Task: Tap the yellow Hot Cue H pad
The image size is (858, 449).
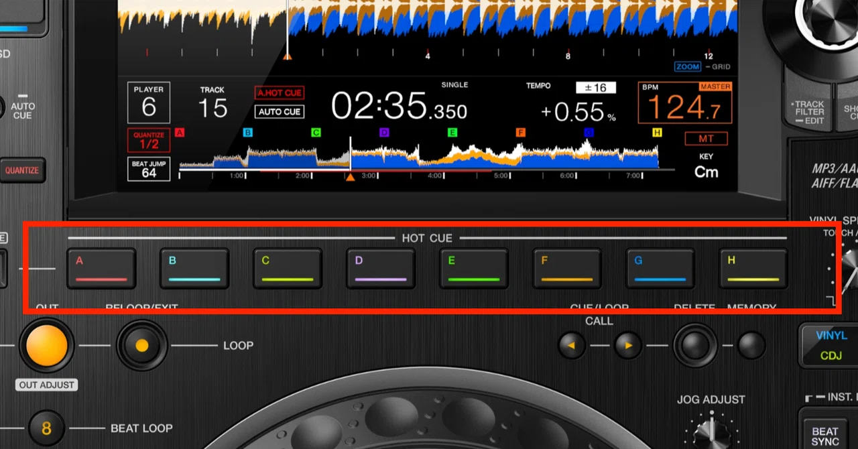Action: pyautogui.click(x=753, y=269)
